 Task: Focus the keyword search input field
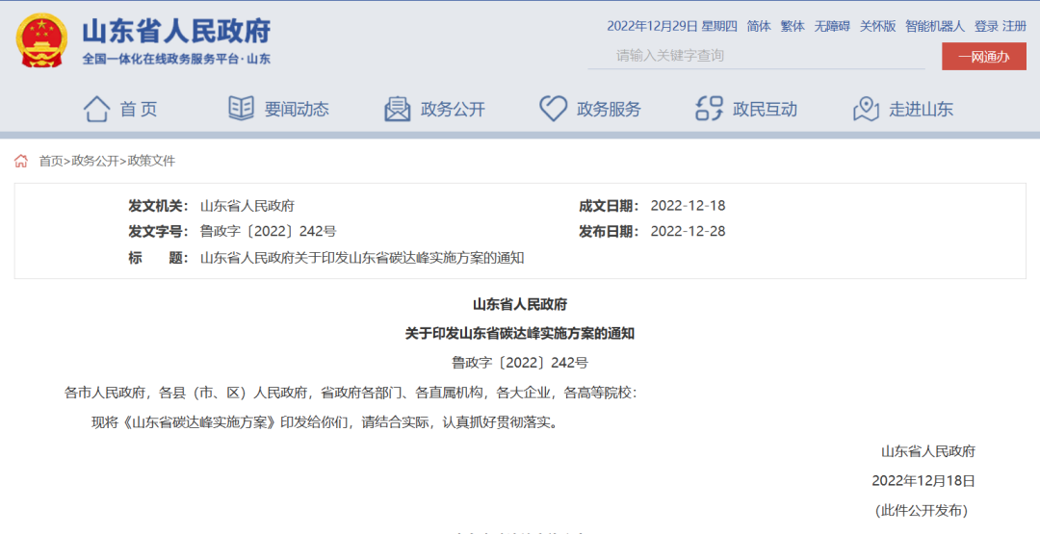point(756,56)
